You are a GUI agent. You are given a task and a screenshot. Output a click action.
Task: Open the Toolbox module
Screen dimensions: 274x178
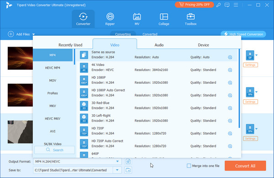[x=190, y=19]
